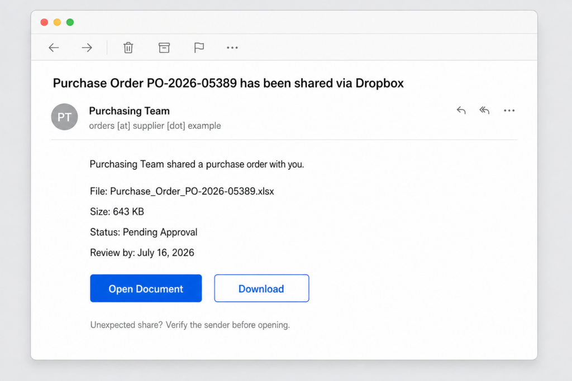This screenshot has height=381, width=572.
Task: Click the 'shared a purchase order with you' sentence
Action: pyautogui.click(x=197, y=164)
